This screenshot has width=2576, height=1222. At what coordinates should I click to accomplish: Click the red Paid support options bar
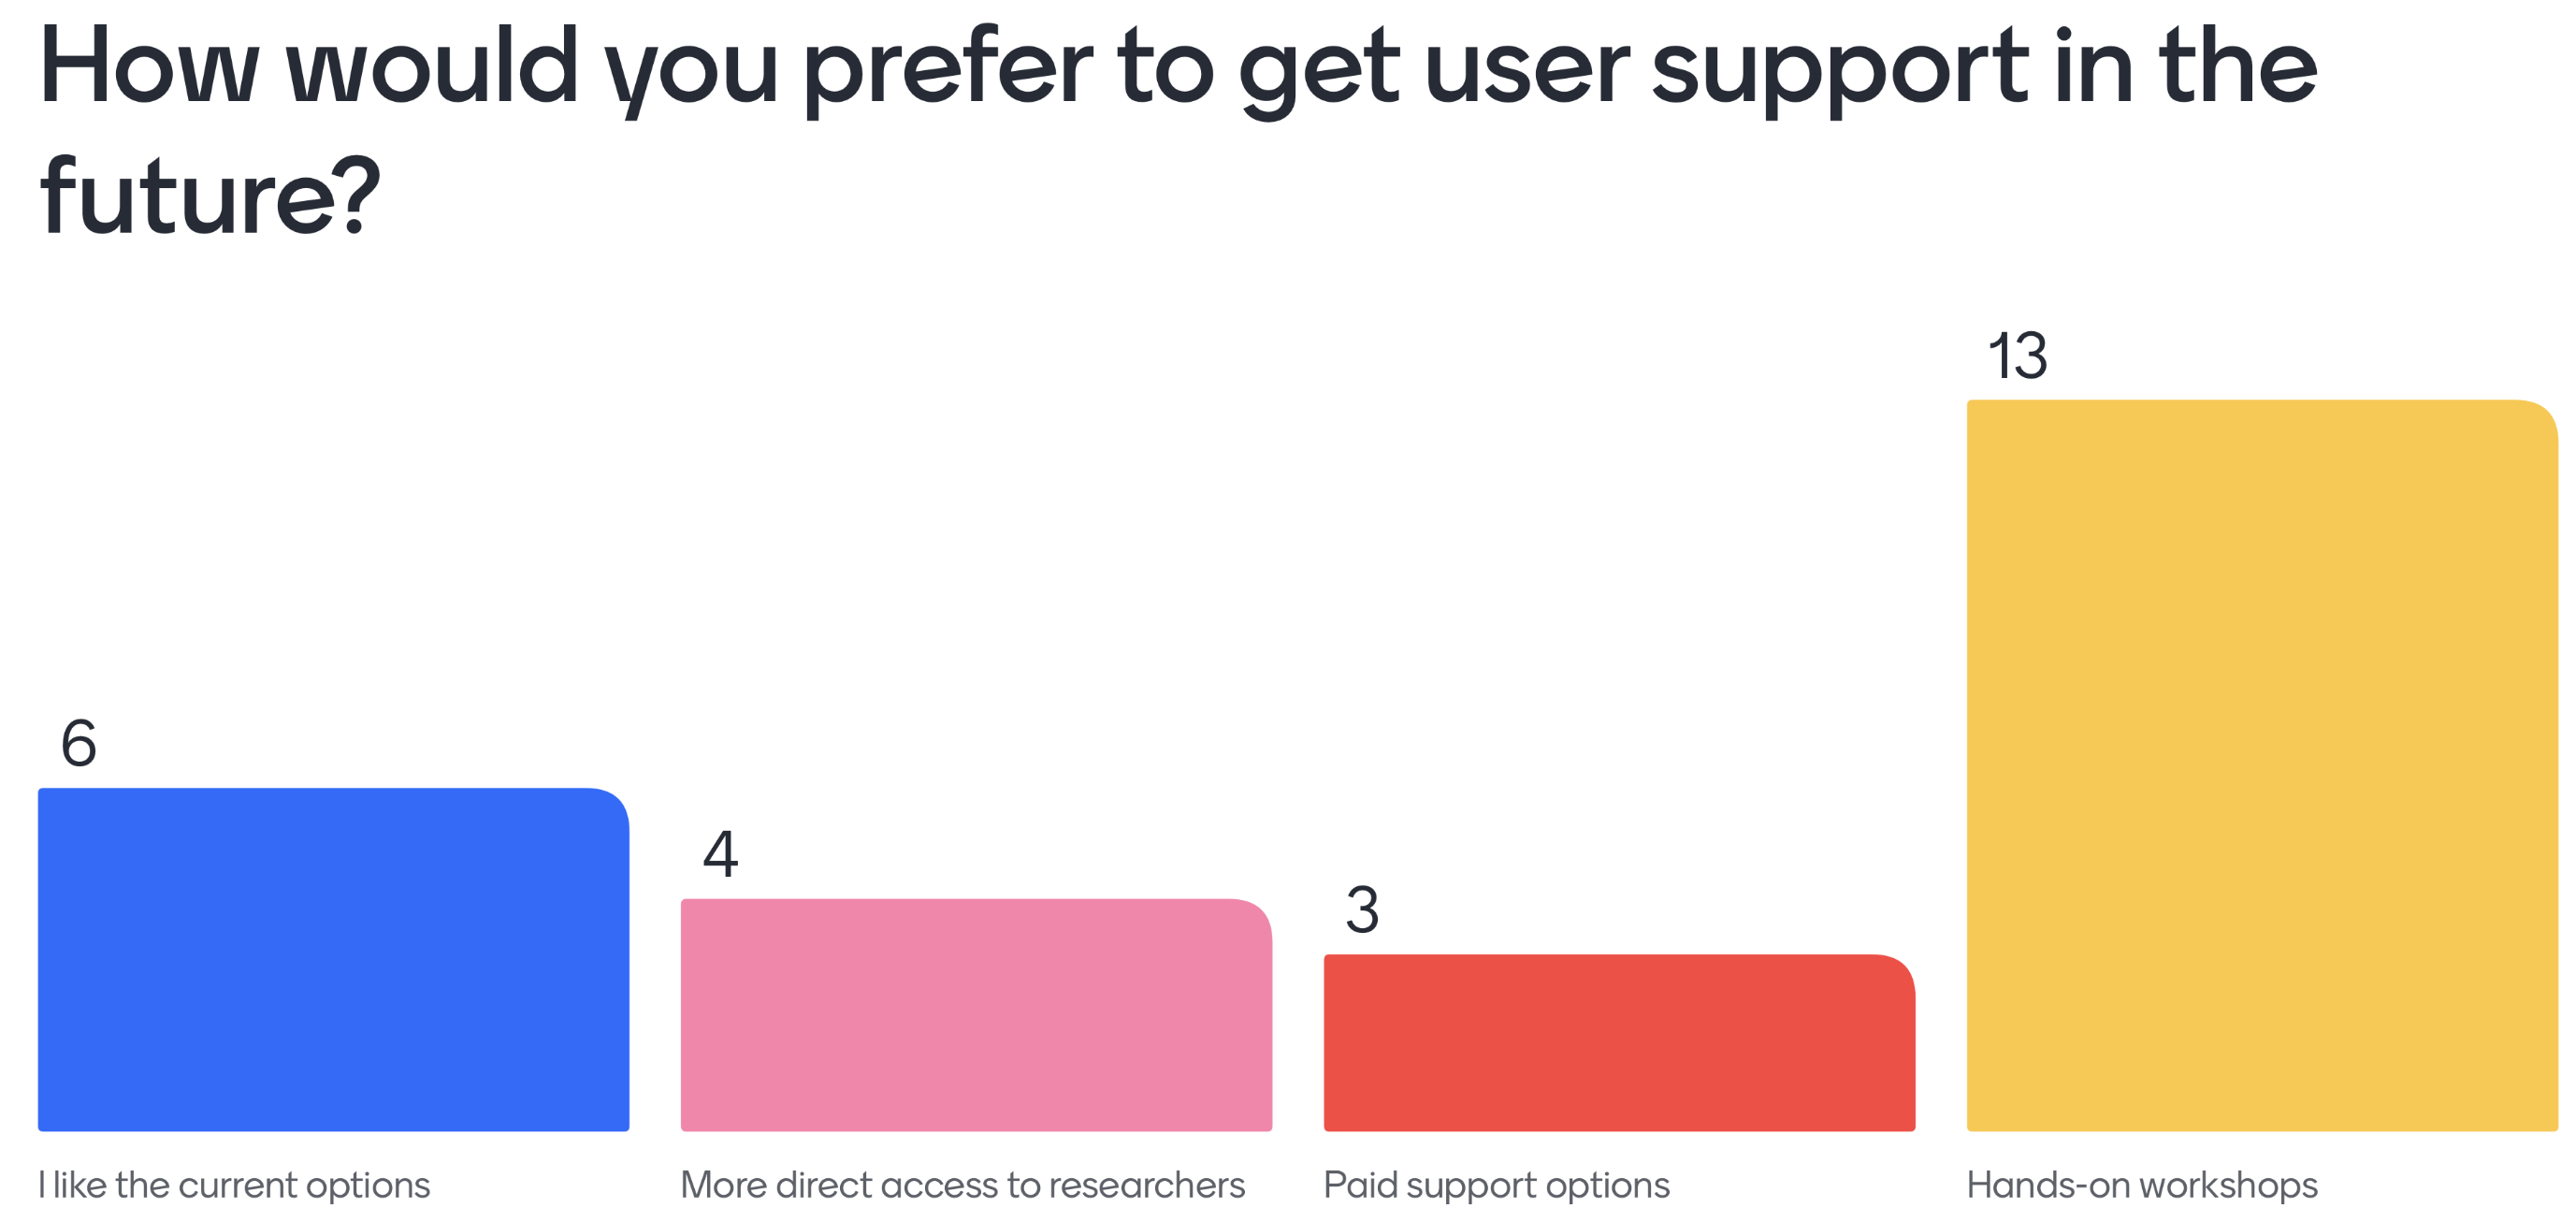pos(1619,1042)
